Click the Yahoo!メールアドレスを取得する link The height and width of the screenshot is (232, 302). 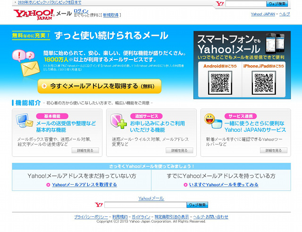coord(84,185)
